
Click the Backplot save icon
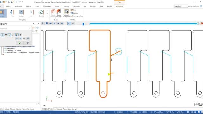[x=28, y=38]
